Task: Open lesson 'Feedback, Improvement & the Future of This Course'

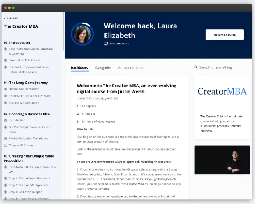Action: [29, 70]
